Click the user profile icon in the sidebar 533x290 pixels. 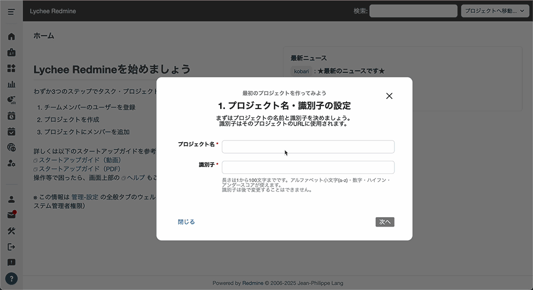(11, 200)
